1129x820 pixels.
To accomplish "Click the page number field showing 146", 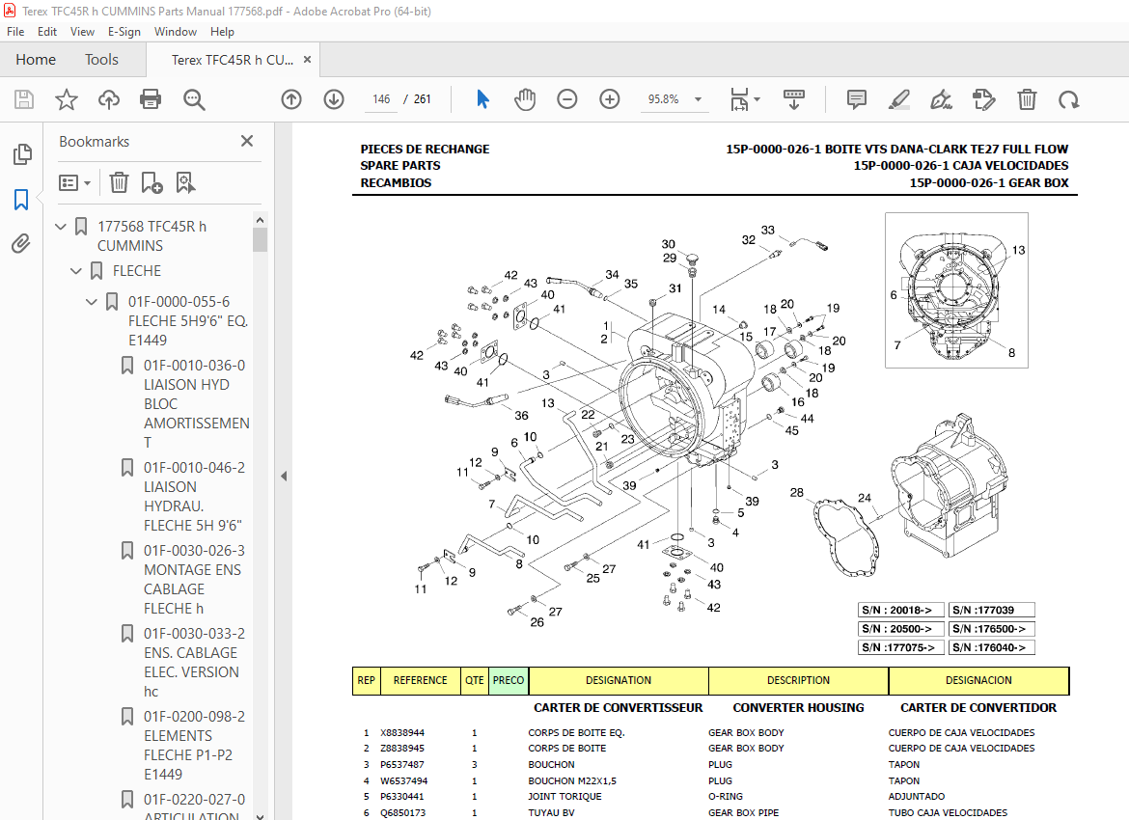I will point(381,99).
